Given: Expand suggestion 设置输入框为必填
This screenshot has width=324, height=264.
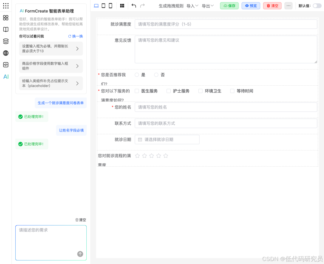Looking at the screenshot, I should [x=51, y=49].
